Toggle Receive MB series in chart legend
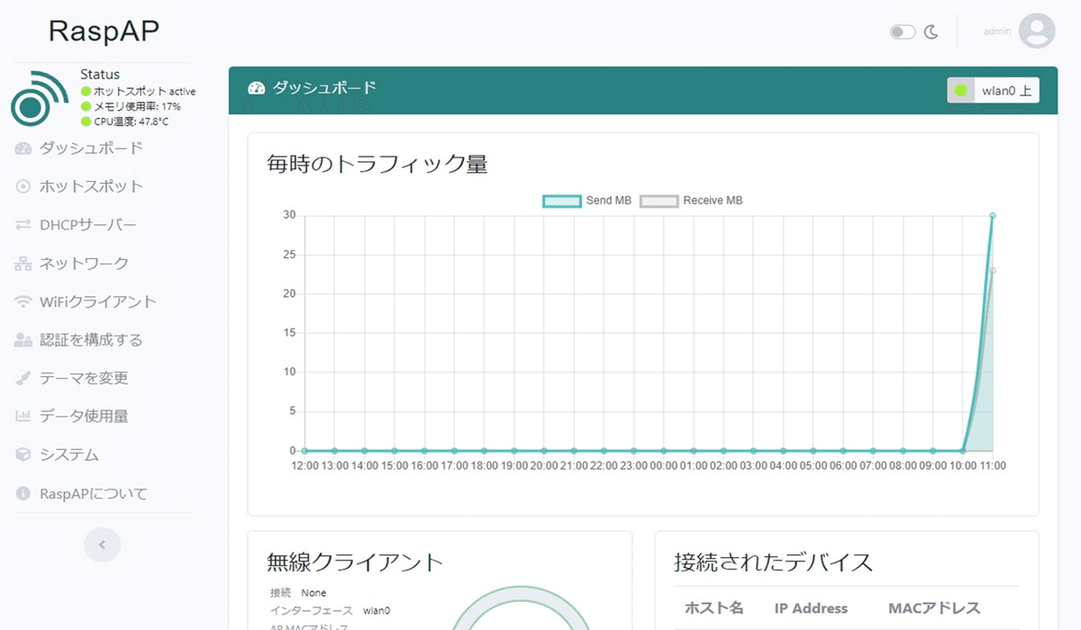Viewport: 1081px width, 630px height. (x=692, y=201)
